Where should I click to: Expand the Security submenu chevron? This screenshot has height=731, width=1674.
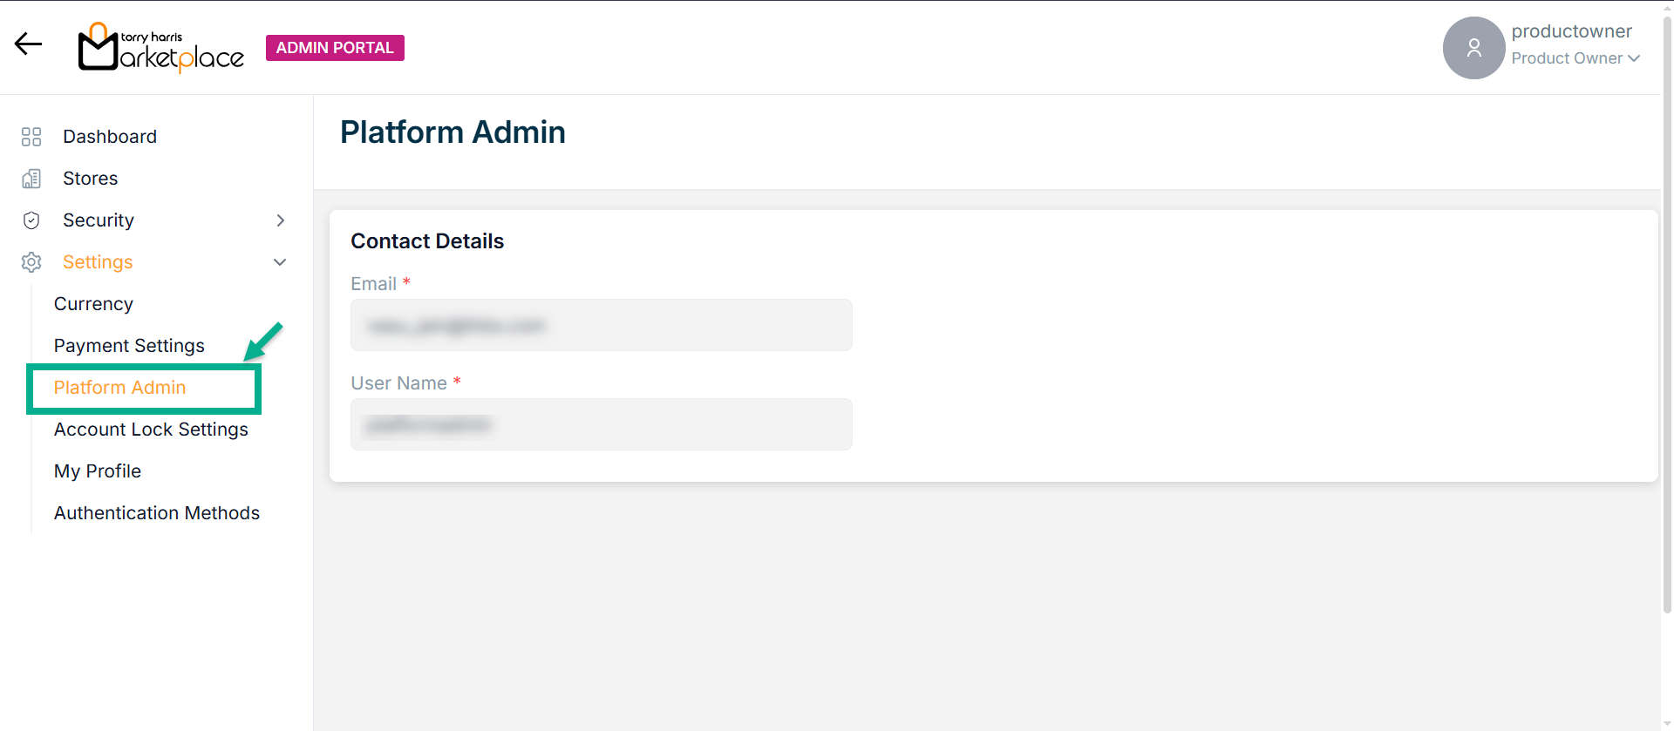(280, 220)
